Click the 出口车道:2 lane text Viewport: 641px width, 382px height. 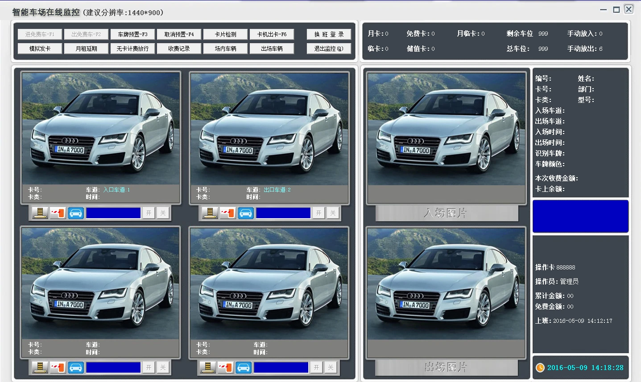[x=277, y=190]
